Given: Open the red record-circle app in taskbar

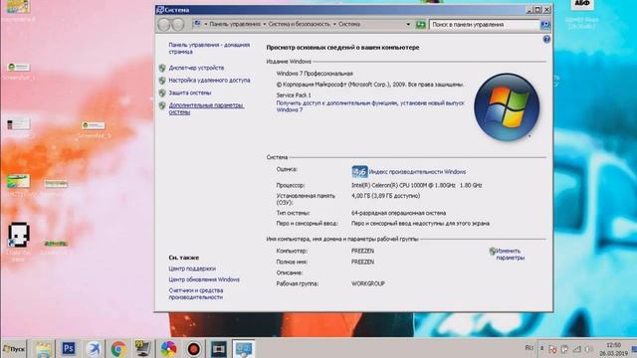Looking at the screenshot, I should tap(194, 349).
